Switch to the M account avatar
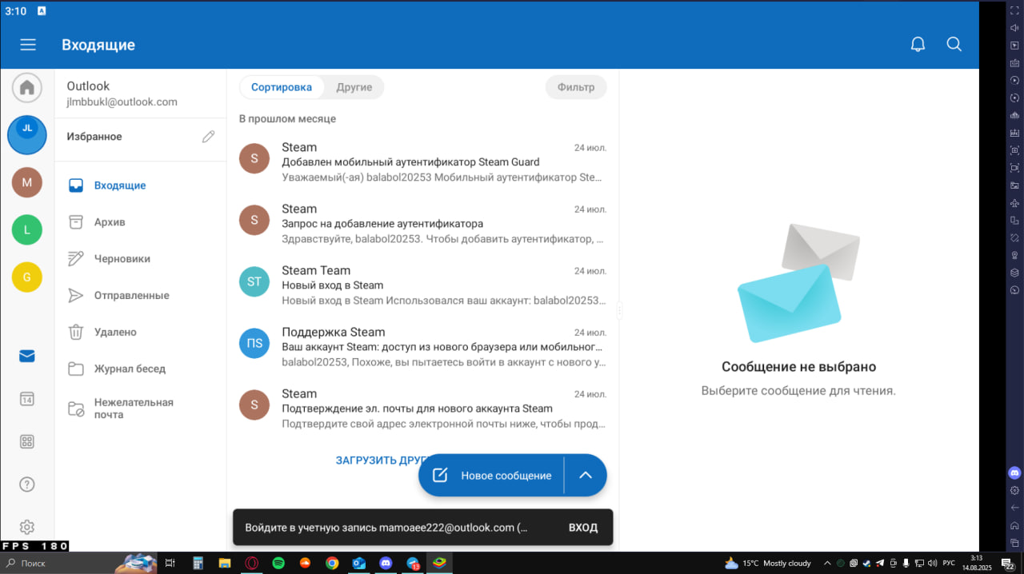This screenshot has height=574, width=1024. click(x=27, y=182)
